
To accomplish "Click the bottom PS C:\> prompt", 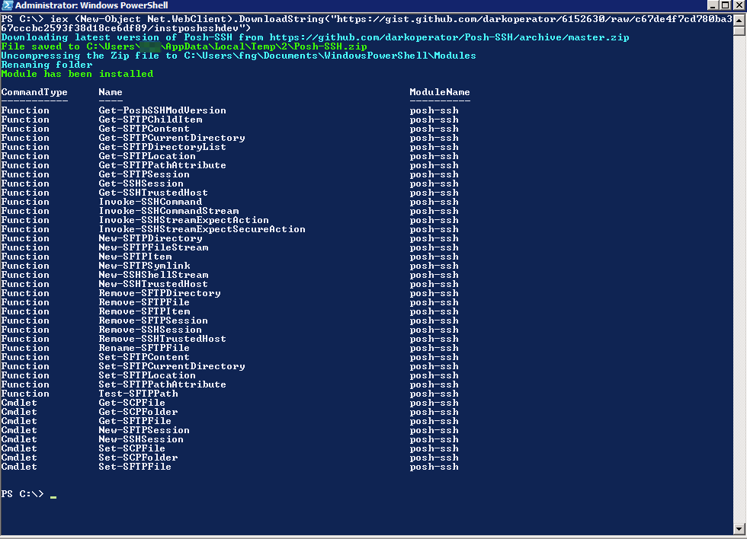I will click(22, 494).
